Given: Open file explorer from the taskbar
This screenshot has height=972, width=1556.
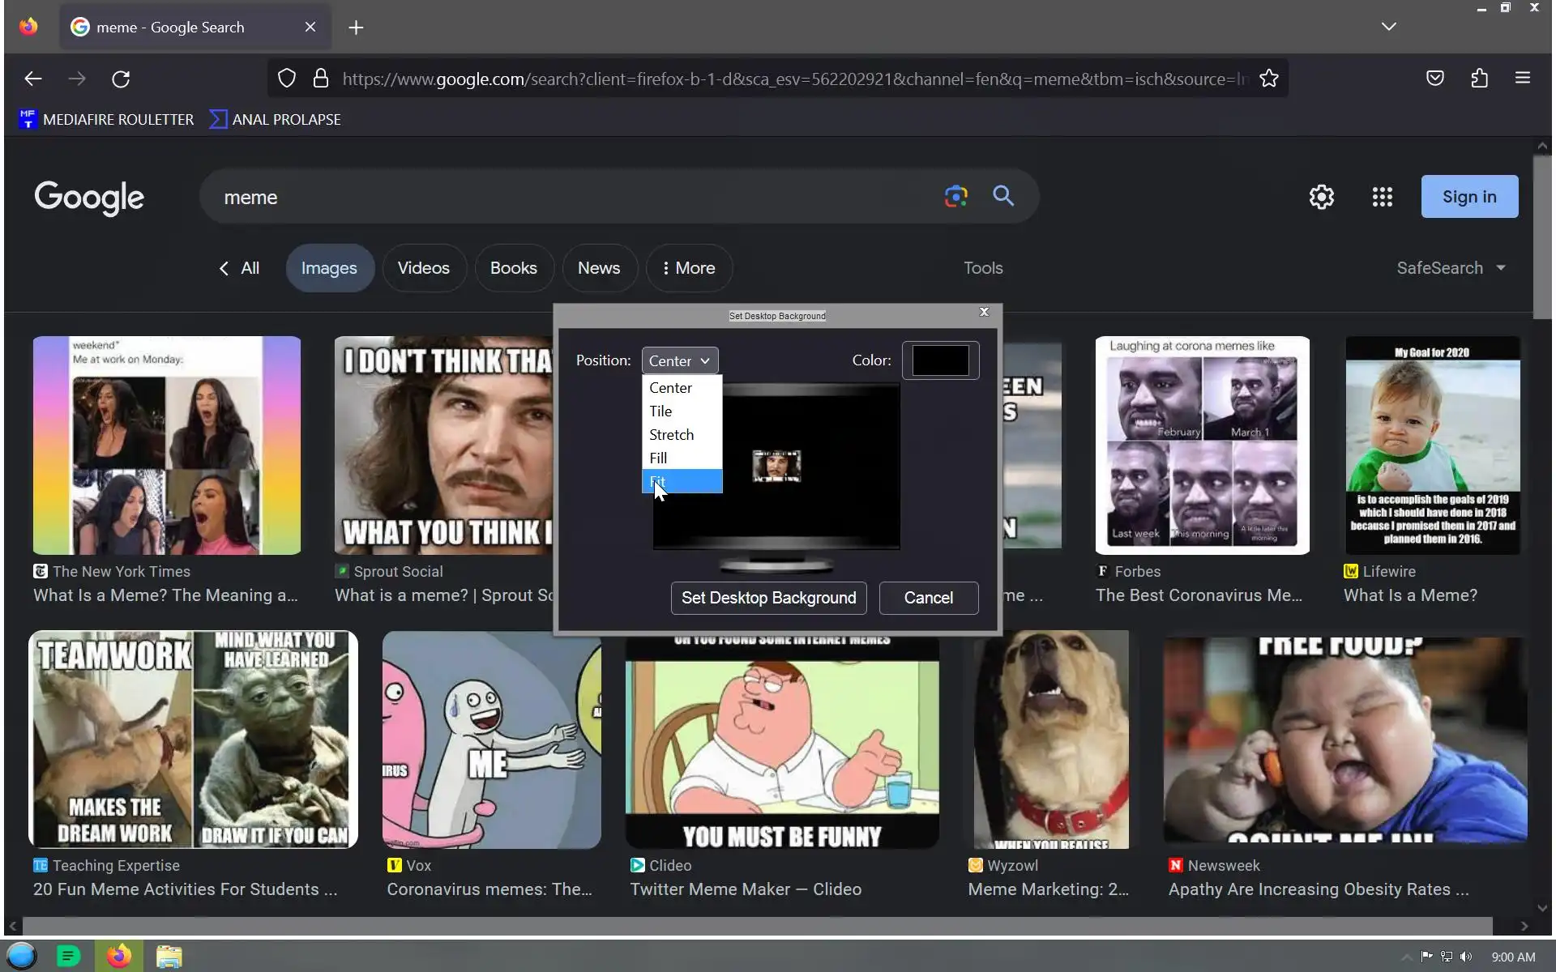Looking at the screenshot, I should coord(169,957).
